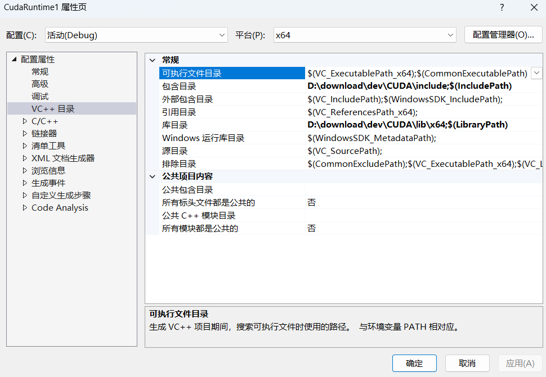
Task: Select 调试 in the left tree
Action: pos(40,97)
